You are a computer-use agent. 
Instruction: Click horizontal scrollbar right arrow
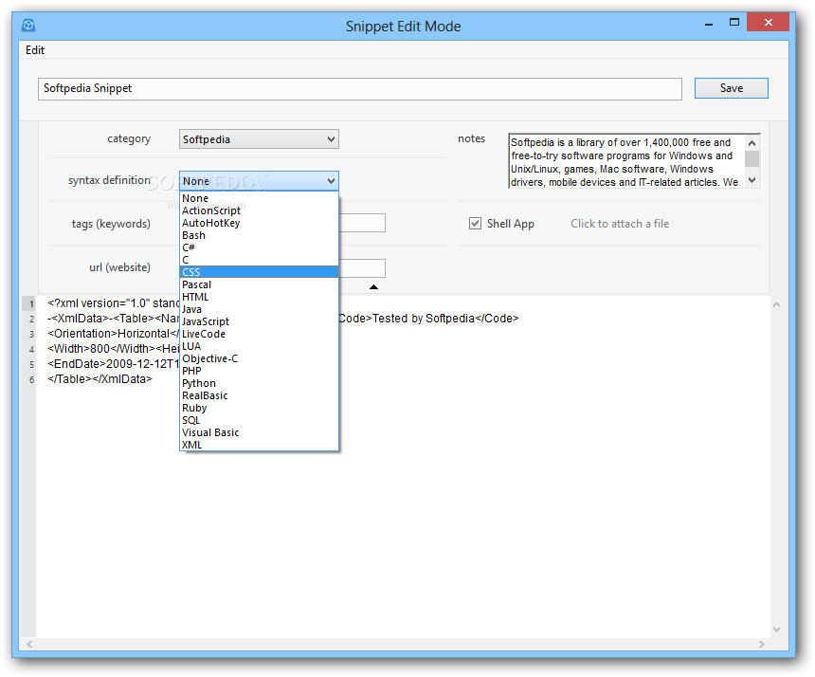[x=762, y=644]
